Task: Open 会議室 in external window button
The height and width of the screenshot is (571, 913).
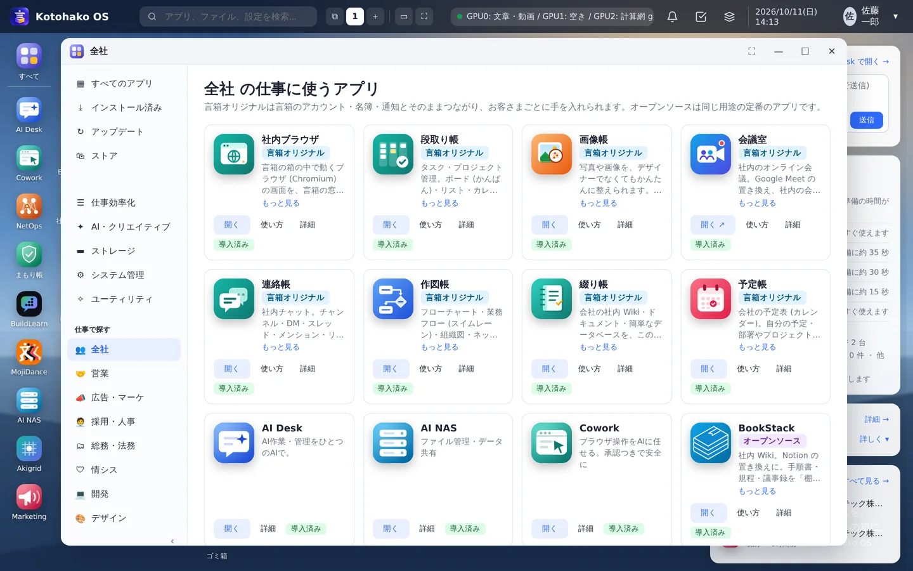Action: (x=713, y=225)
